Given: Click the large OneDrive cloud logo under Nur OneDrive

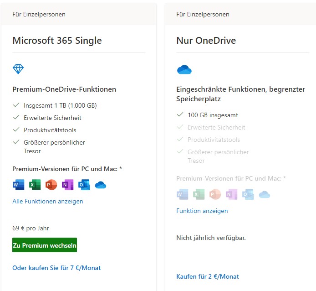Looking at the screenshot, I should click(184, 69).
